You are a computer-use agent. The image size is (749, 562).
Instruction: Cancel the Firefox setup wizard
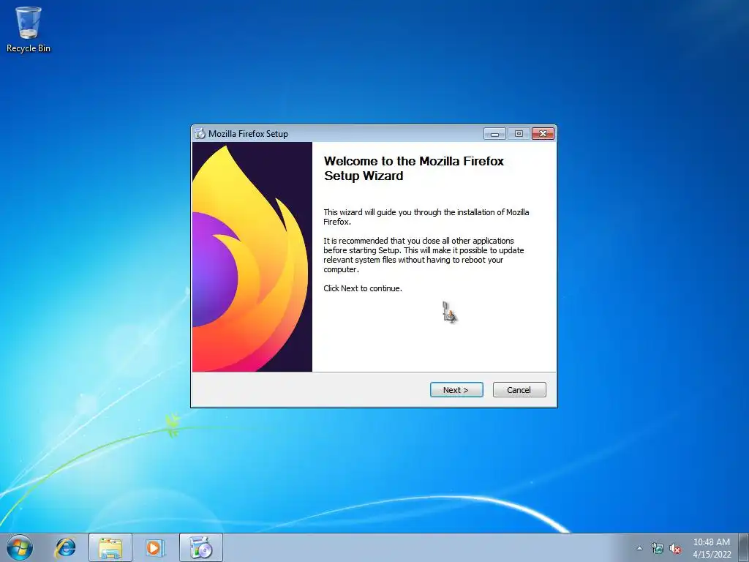click(519, 390)
